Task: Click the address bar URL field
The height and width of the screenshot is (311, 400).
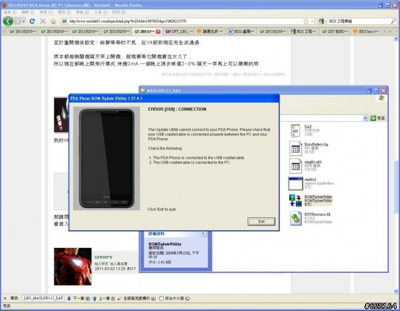Action: coord(185,21)
